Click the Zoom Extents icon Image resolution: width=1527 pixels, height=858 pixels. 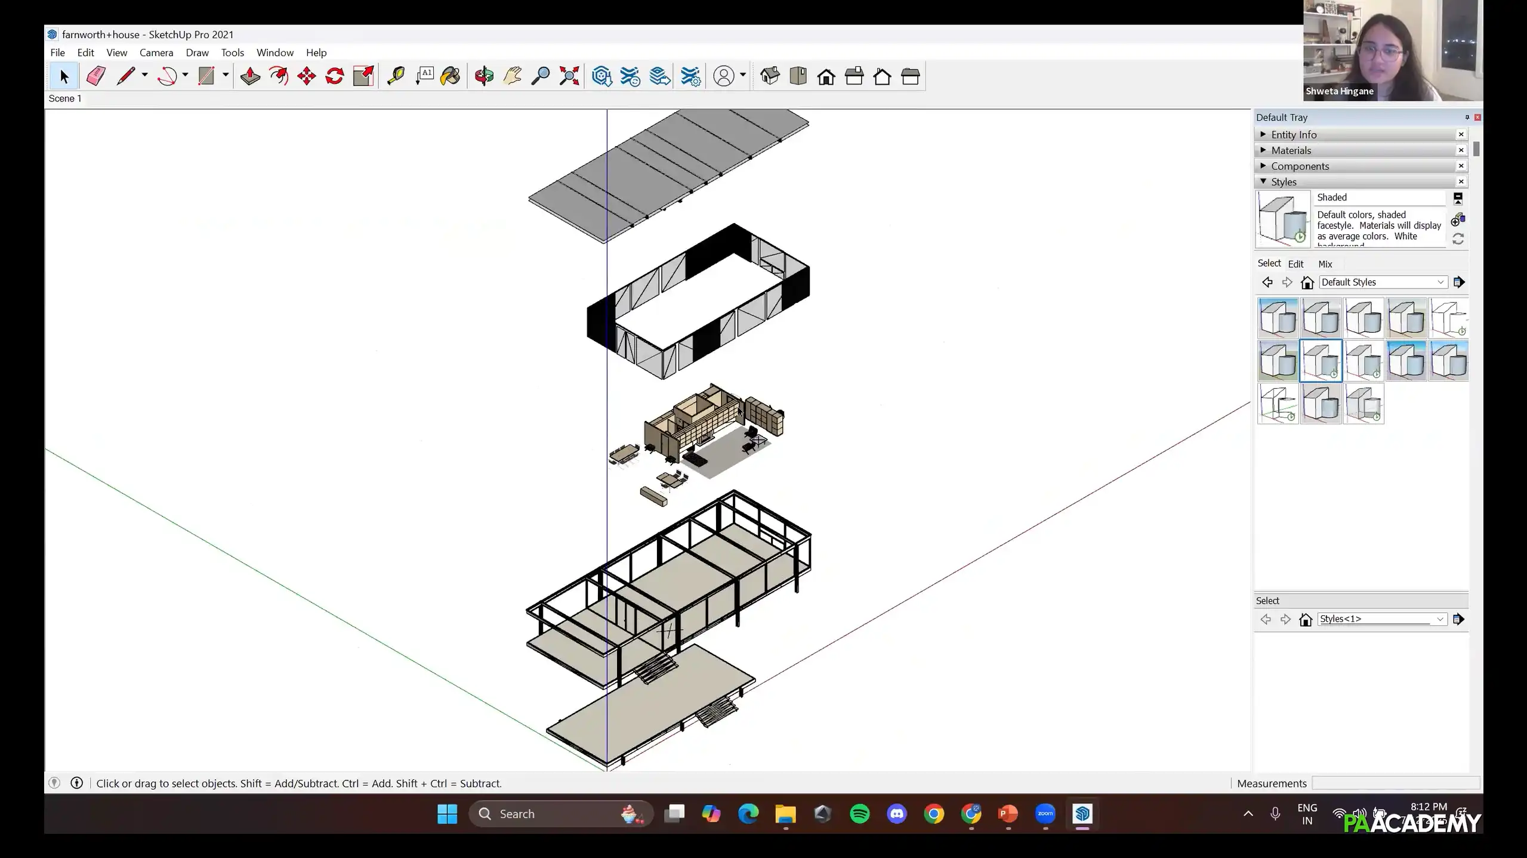[x=569, y=76]
